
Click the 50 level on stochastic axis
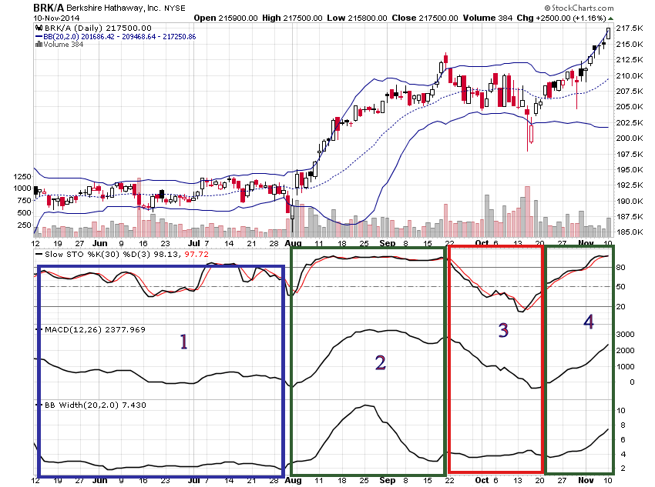coord(621,286)
